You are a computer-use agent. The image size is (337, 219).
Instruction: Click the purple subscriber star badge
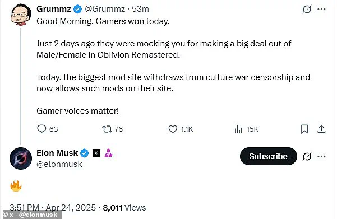(109, 153)
